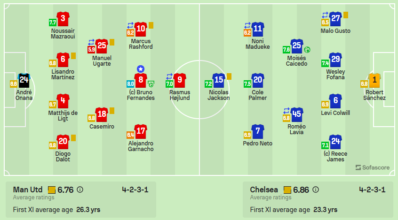
Task: Click the Sofascore logo watermark
Action: point(373,167)
